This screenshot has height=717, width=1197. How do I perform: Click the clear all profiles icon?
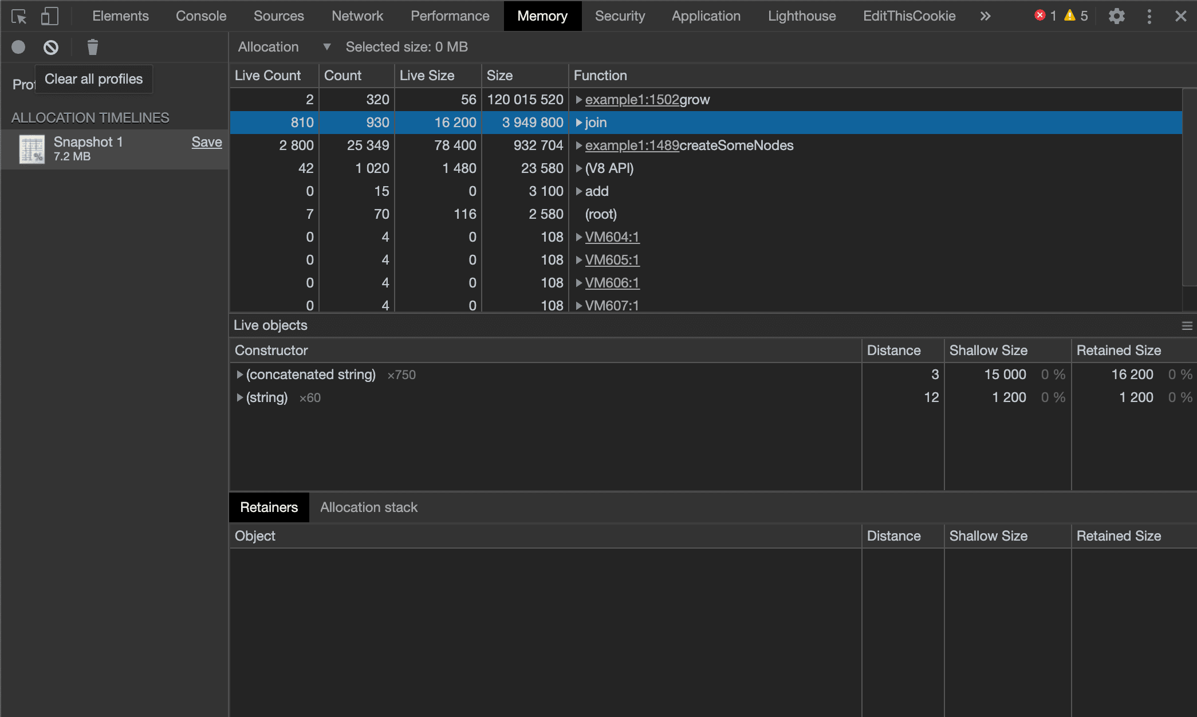tap(51, 47)
